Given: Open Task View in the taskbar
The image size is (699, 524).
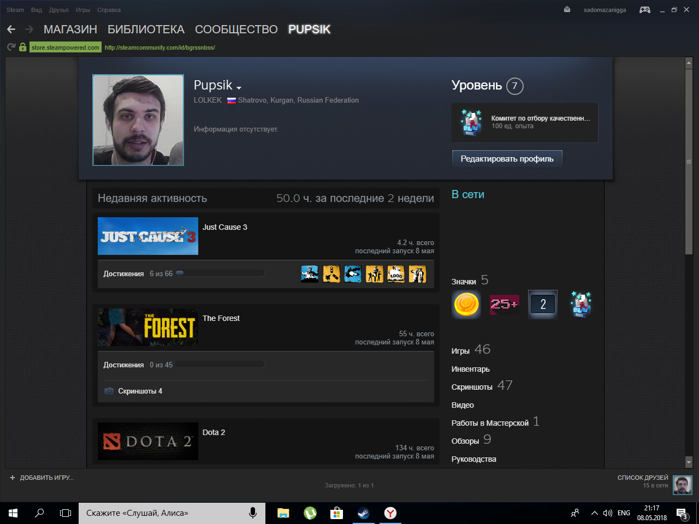Looking at the screenshot, I should (66, 513).
